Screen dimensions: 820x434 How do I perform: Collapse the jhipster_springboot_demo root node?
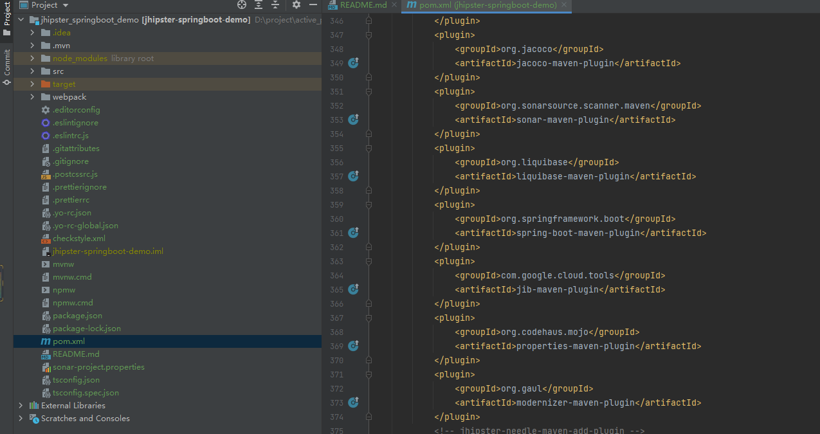pos(21,19)
